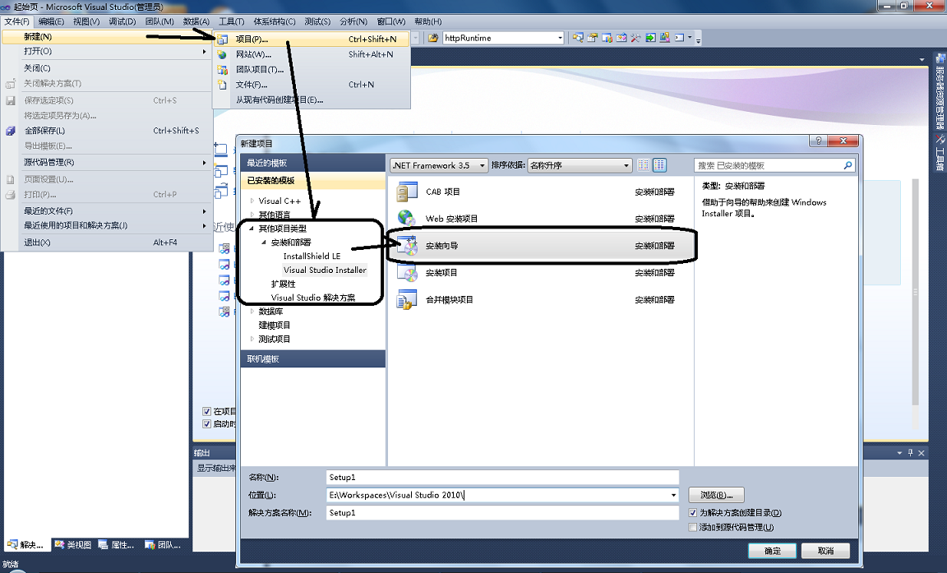Click the 解决方案名称 input field
This screenshot has height=573, width=947.
pos(502,513)
